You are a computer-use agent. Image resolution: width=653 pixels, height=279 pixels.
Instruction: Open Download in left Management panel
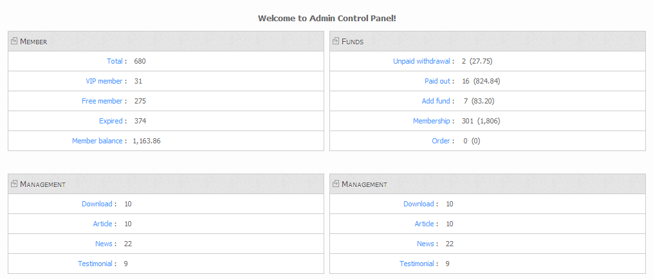97,204
